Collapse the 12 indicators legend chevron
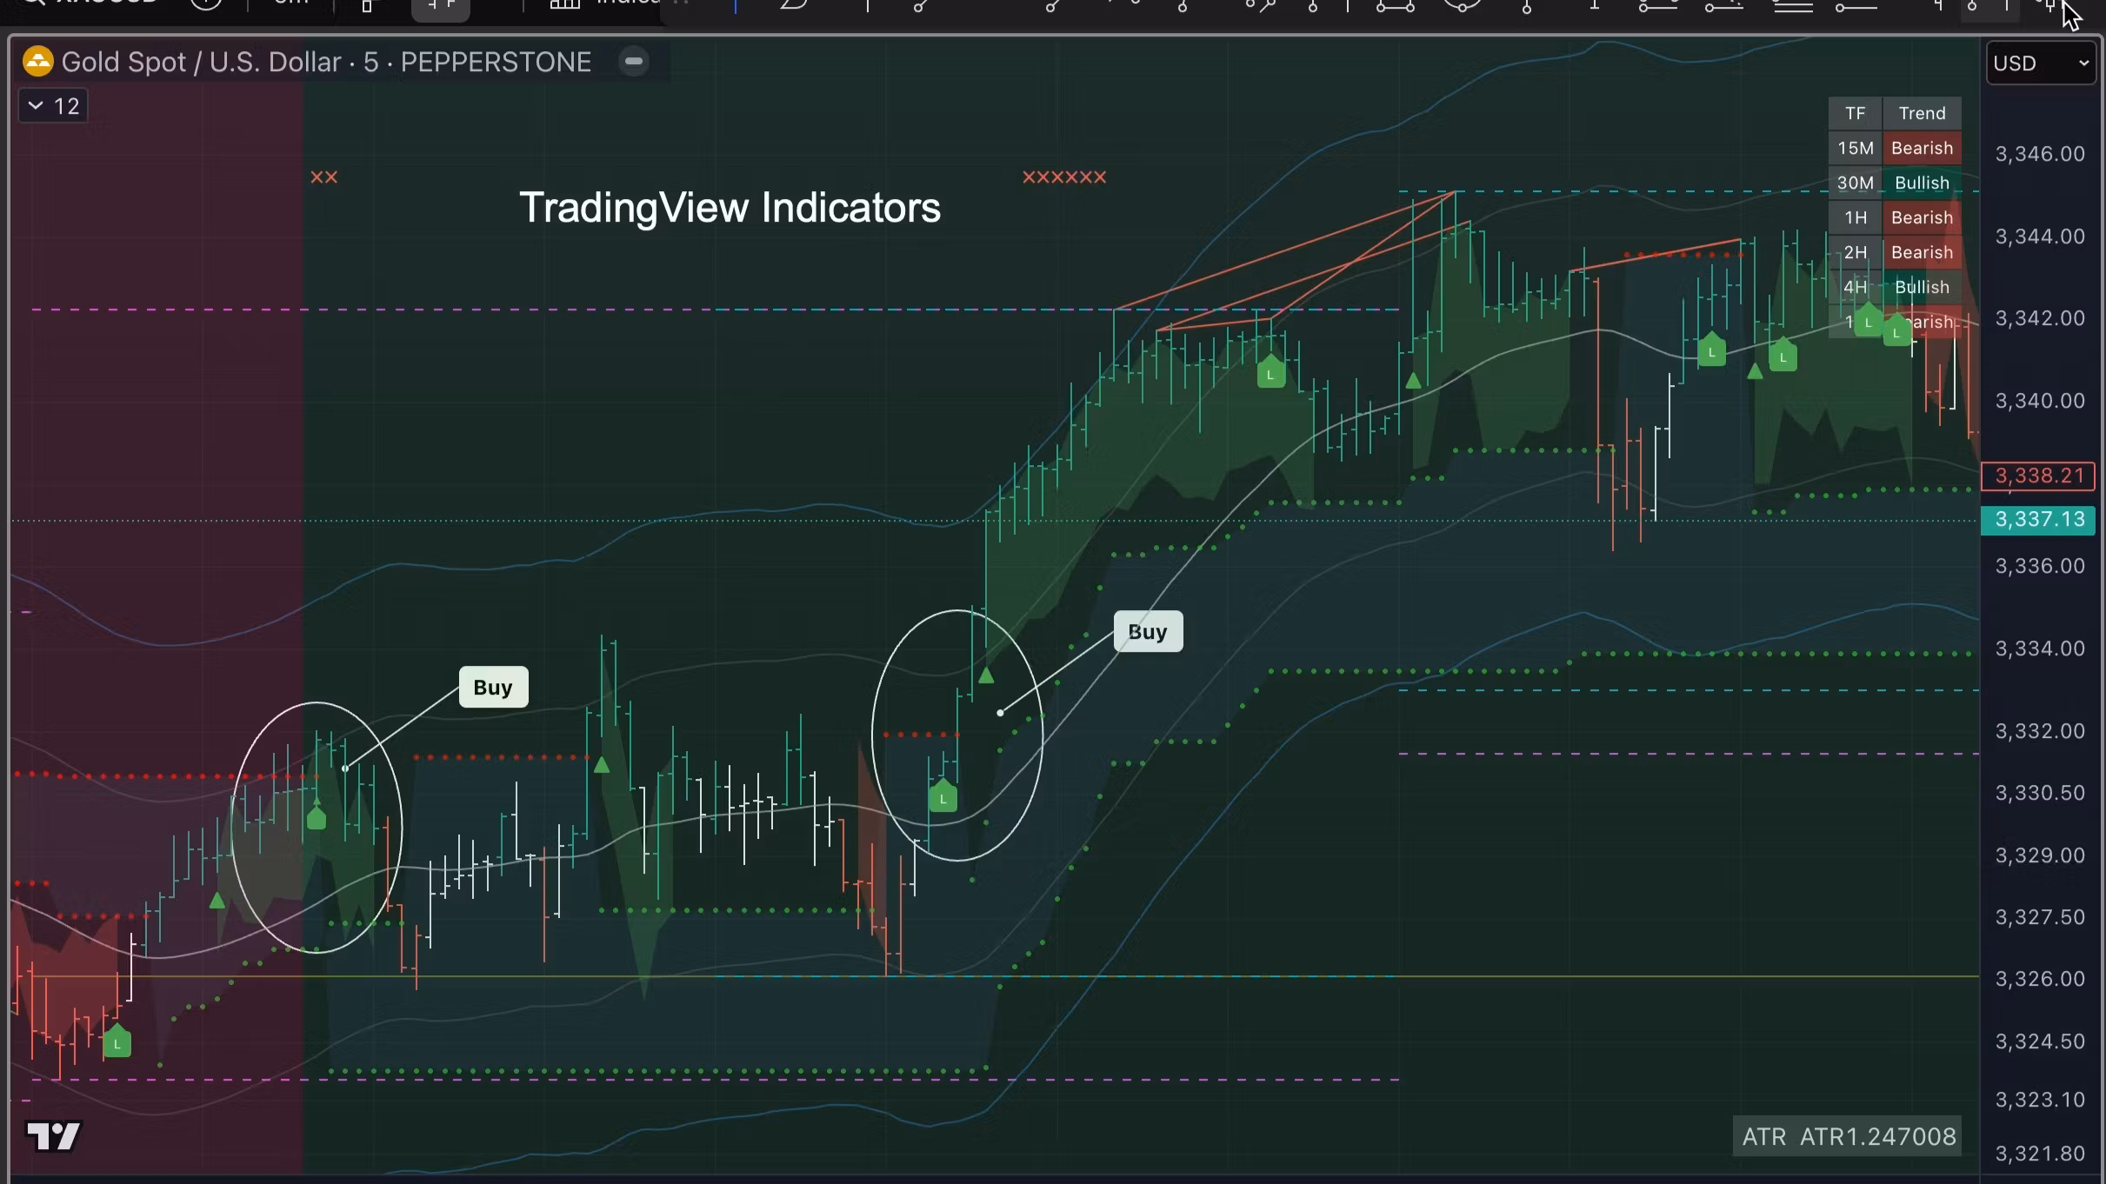2106x1184 pixels. click(36, 106)
